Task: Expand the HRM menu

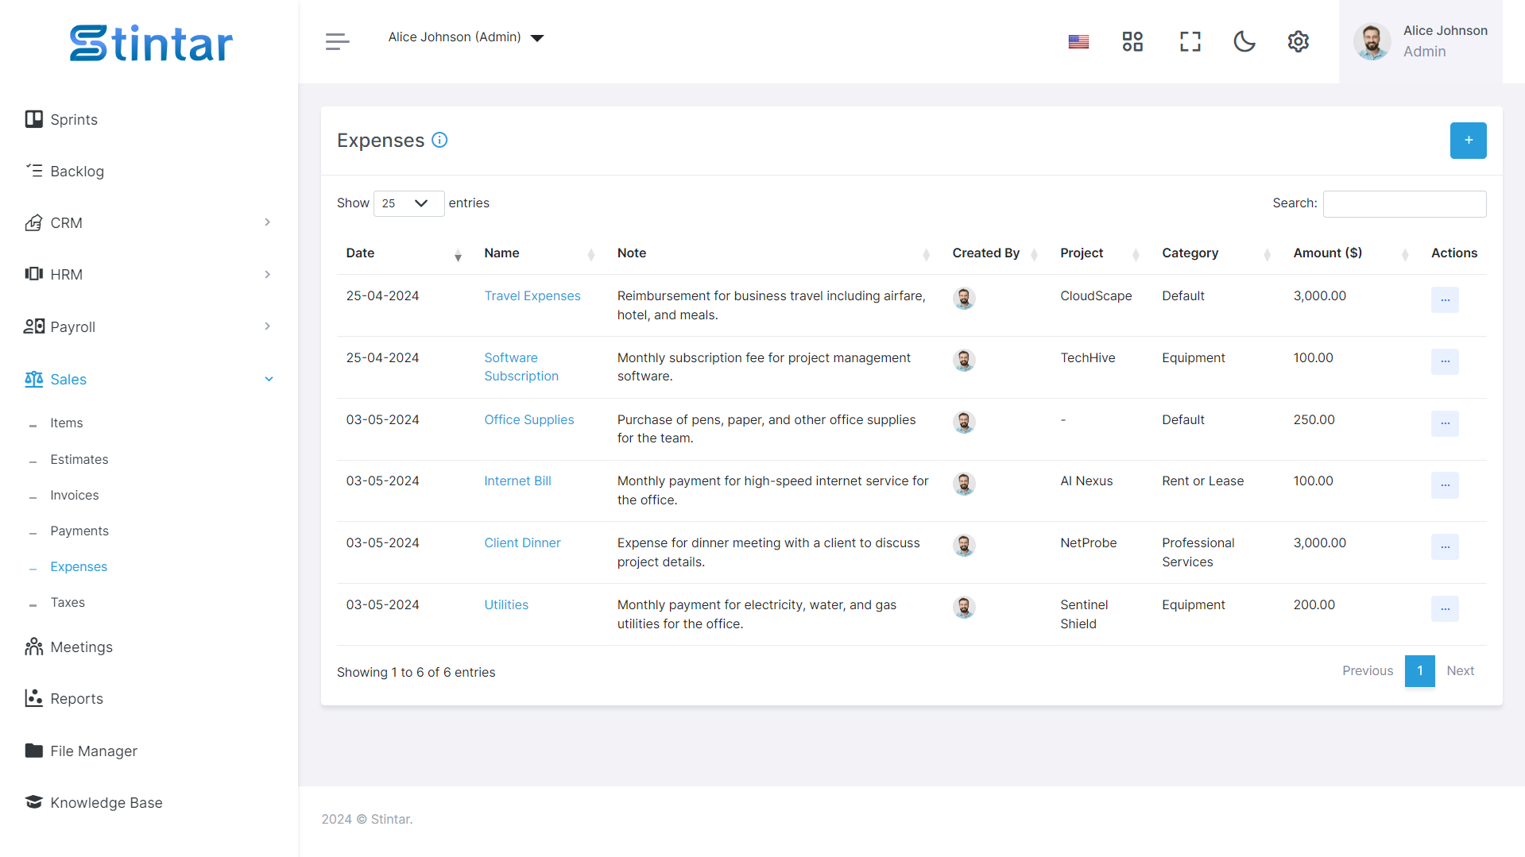Action: click(x=149, y=274)
